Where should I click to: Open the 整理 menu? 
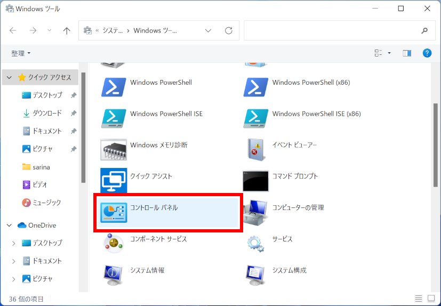(21, 53)
